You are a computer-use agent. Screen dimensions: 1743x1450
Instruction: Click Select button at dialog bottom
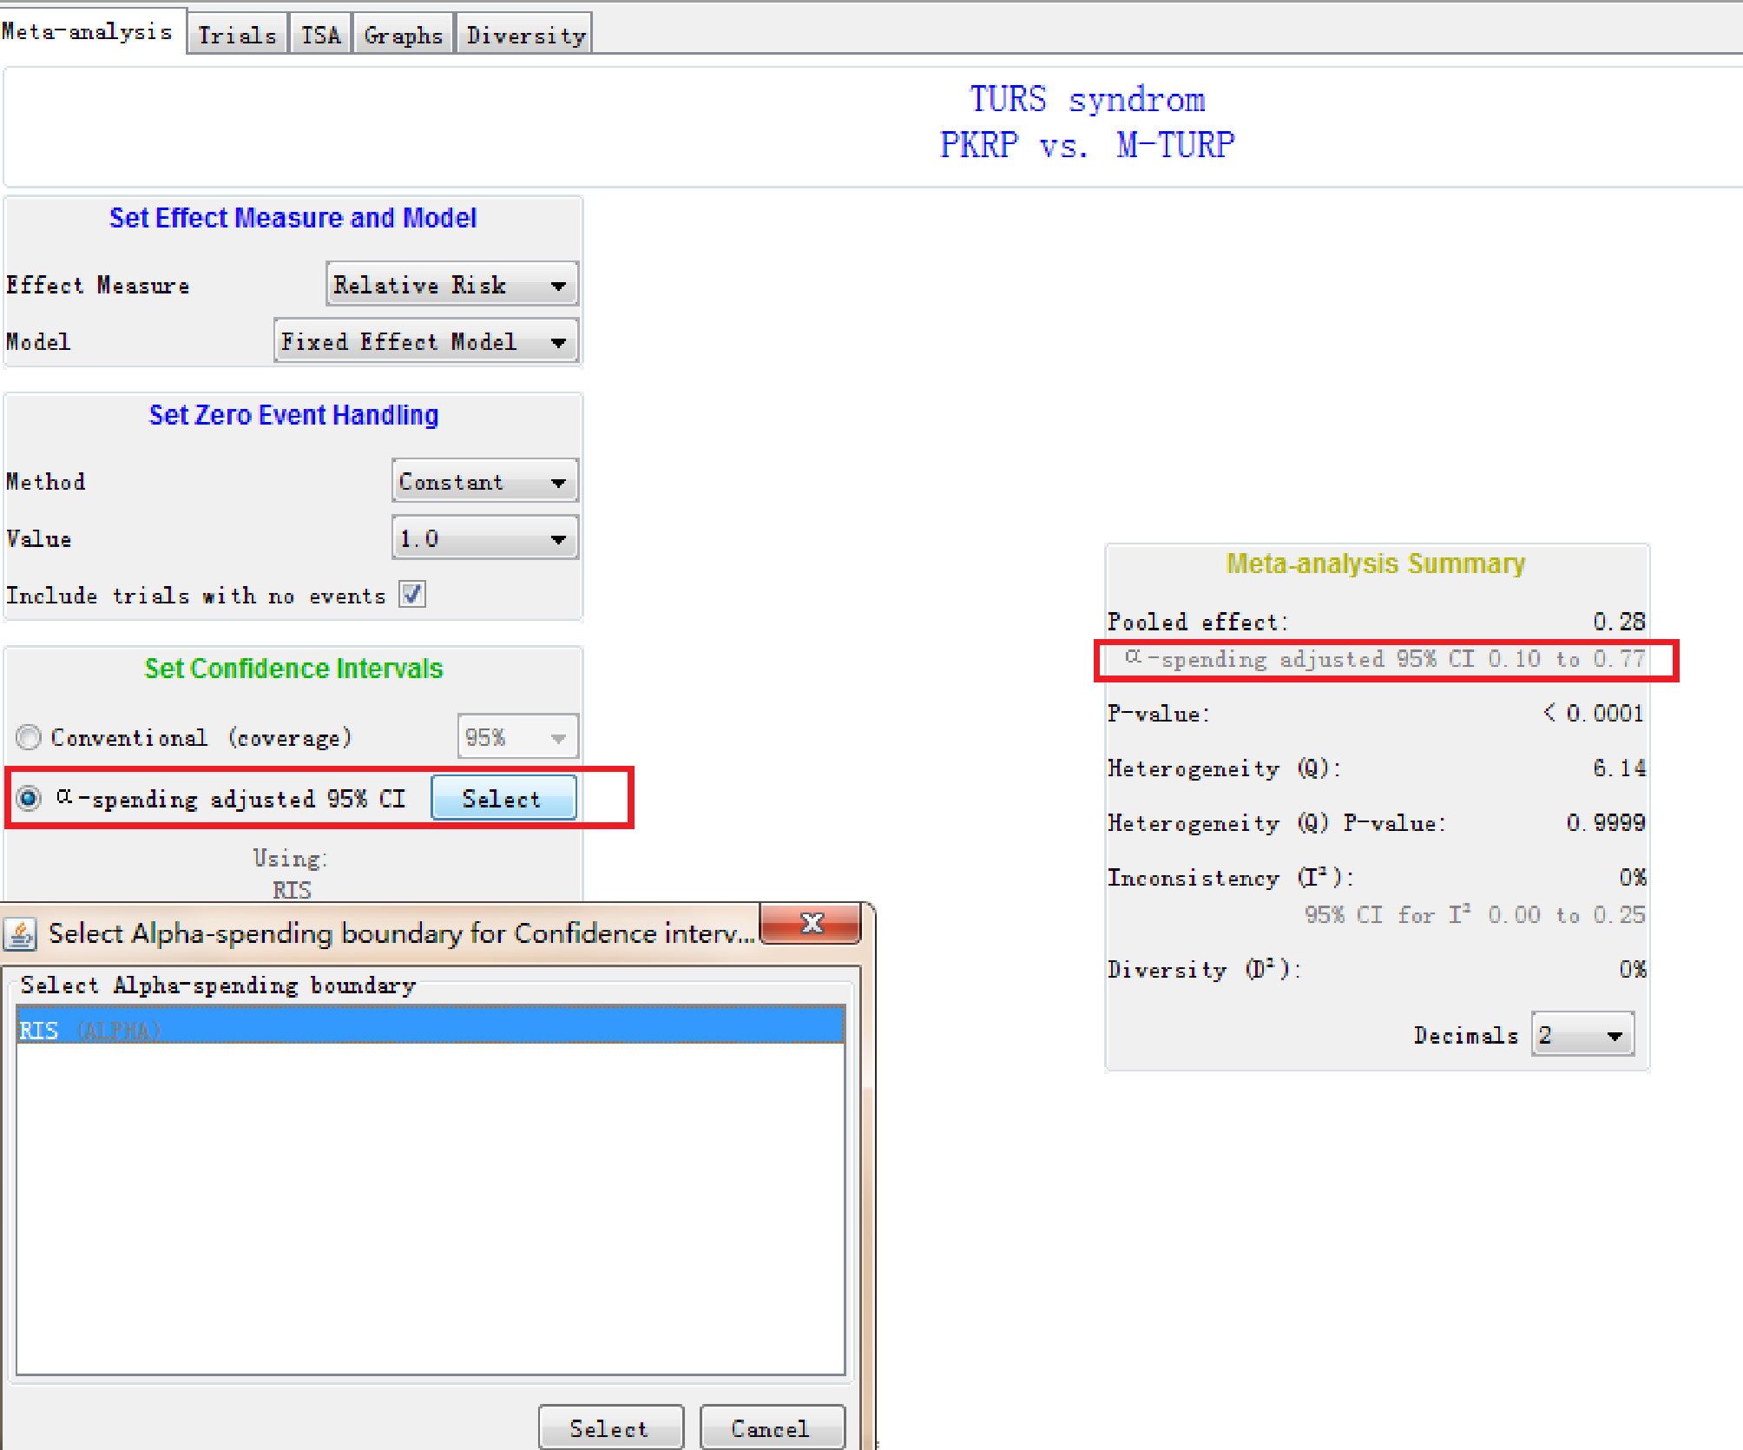pos(610,1428)
